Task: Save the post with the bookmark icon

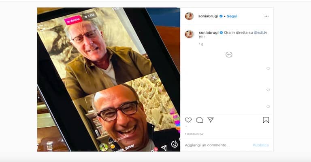Action: click(x=266, y=120)
